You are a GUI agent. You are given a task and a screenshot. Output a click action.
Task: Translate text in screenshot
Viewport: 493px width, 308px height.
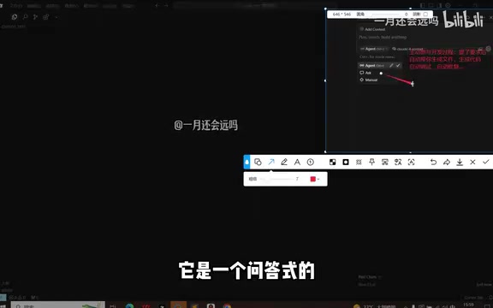click(x=398, y=162)
